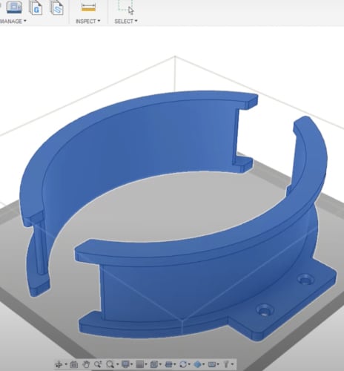This screenshot has width=344, height=371.
Task: Click the Fit zoom magnifier icon
Action: (x=110, y=364)
